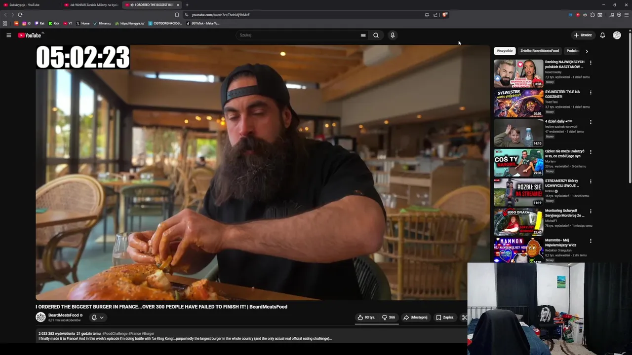
Task: Dislike the video (366)
Action: tap(389, 318)
